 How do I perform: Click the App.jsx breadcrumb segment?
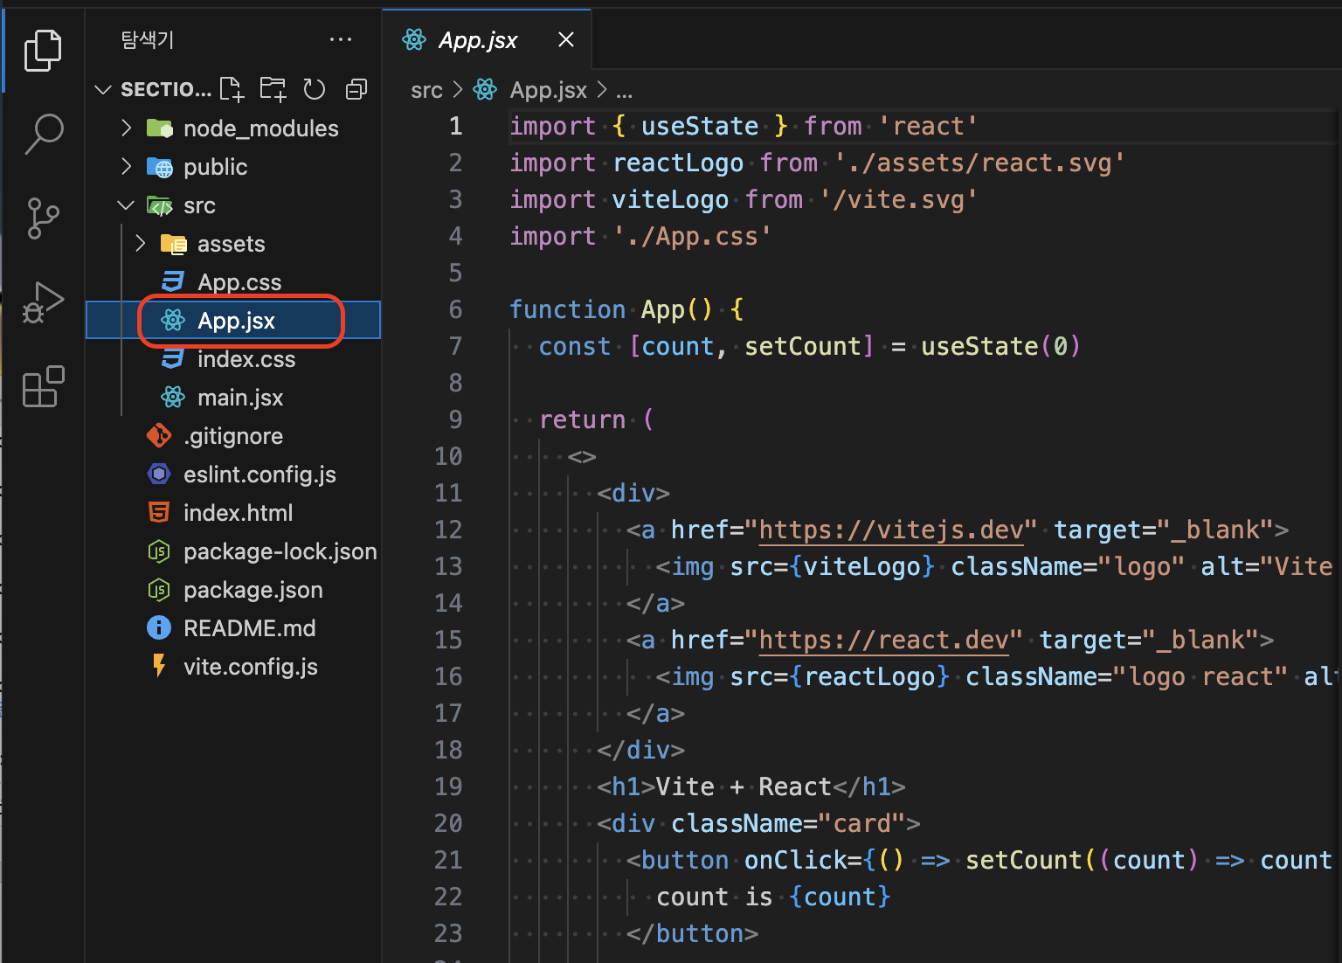pos(548,90)
